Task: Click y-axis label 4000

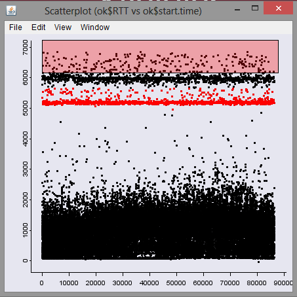Action: (x=26, y=139)
